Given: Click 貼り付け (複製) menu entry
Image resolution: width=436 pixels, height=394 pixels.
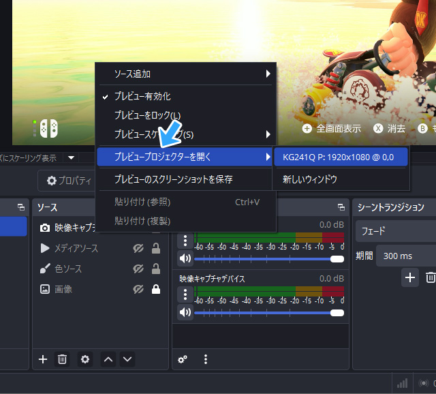Looking at the screenshot, I should (185, 221).
